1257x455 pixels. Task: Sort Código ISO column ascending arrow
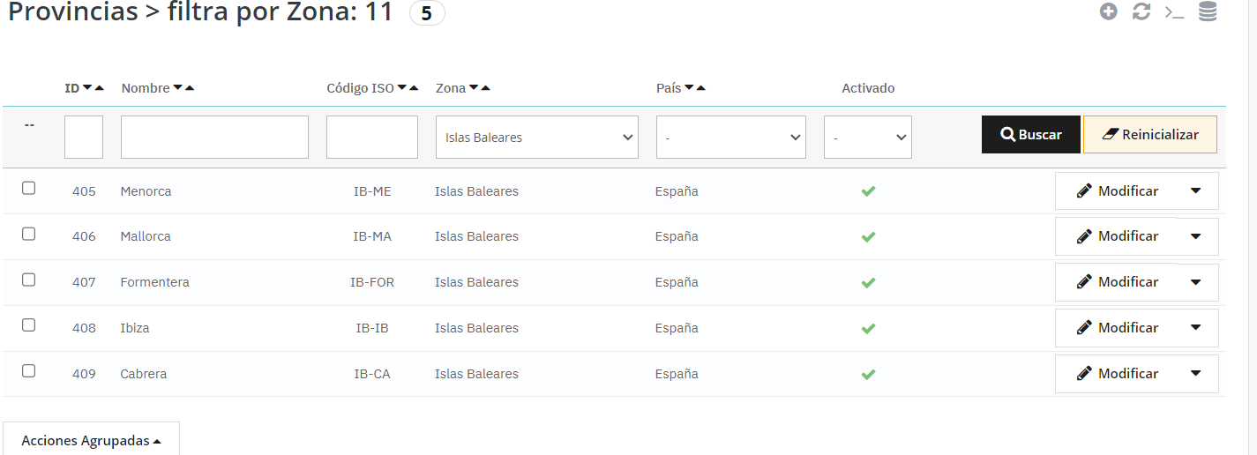point(414,88)
